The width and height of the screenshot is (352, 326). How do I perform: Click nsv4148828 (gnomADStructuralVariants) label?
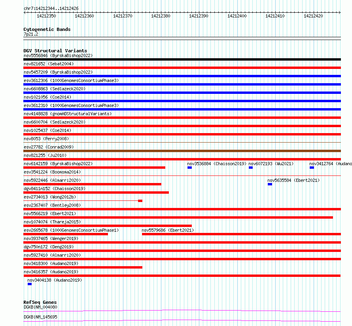click(68, 114)
